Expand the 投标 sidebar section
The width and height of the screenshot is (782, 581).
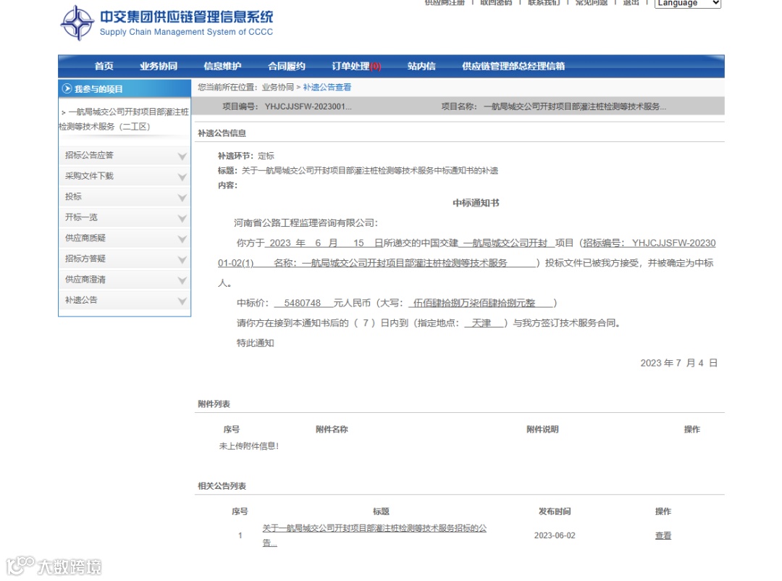click(125, 196)
